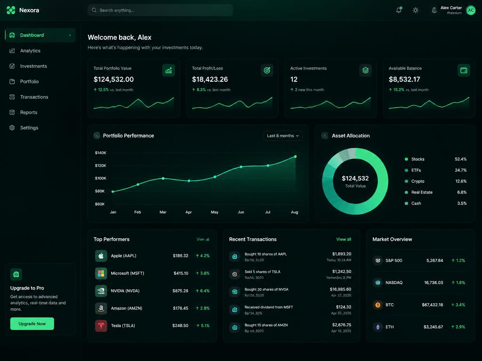Open the Last 8 months dropdown
The image size is (482, 361).
pyautogui.click(x=283, y=136)
